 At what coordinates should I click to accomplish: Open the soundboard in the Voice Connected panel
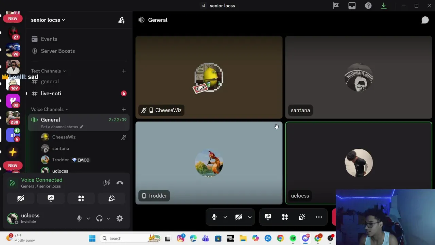111,198
